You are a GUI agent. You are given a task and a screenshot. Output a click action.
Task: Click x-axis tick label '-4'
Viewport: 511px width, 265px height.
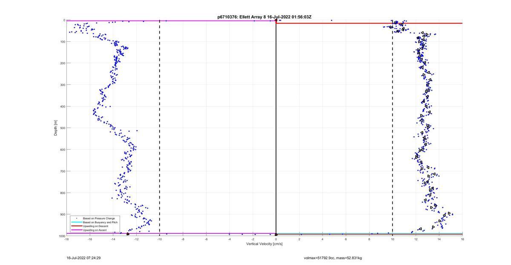pyautogui.click(x=230, y=239)
